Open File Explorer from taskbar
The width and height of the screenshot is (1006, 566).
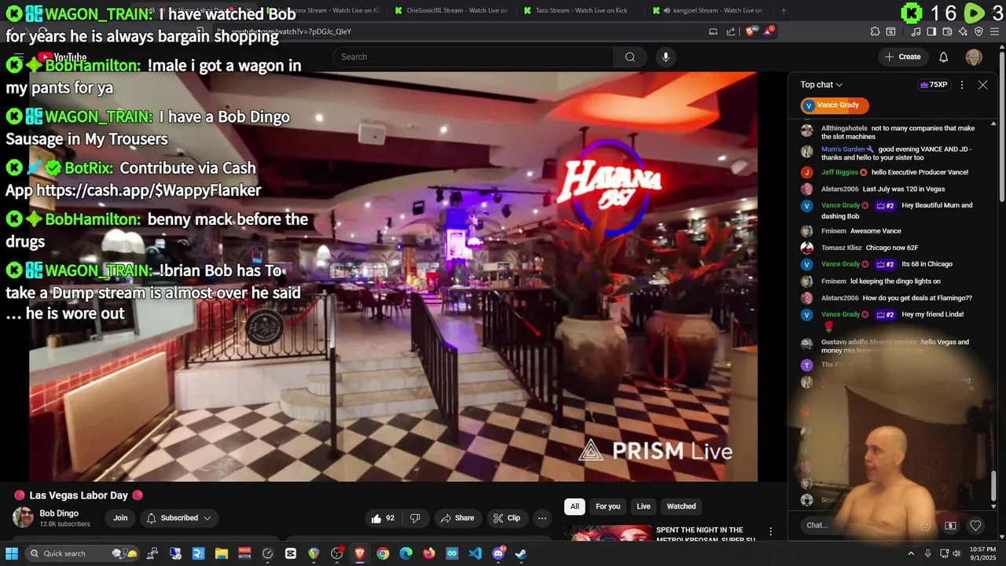(x=222, y=553)
